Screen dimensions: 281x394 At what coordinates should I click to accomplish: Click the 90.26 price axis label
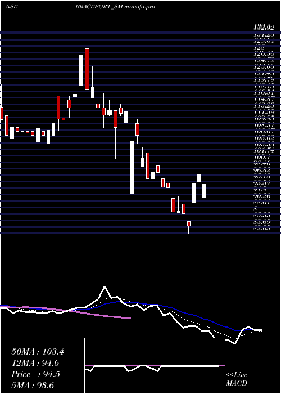pos(263,196)
